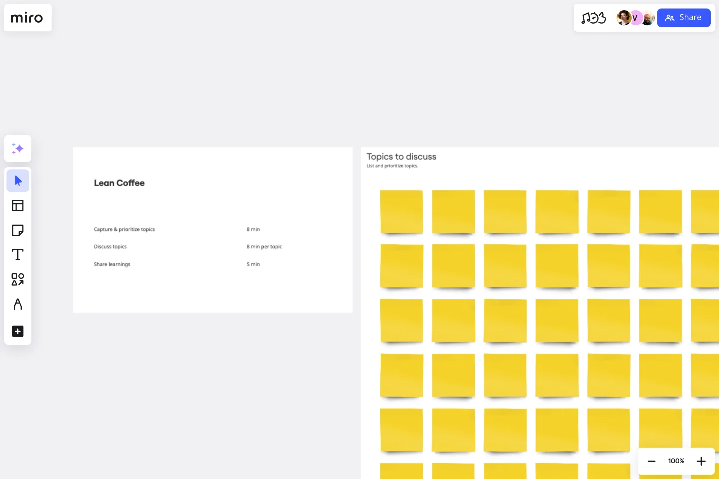Click the first collaborator avatar
Viewport: 719px width, 479px height.
click(624, 18)
